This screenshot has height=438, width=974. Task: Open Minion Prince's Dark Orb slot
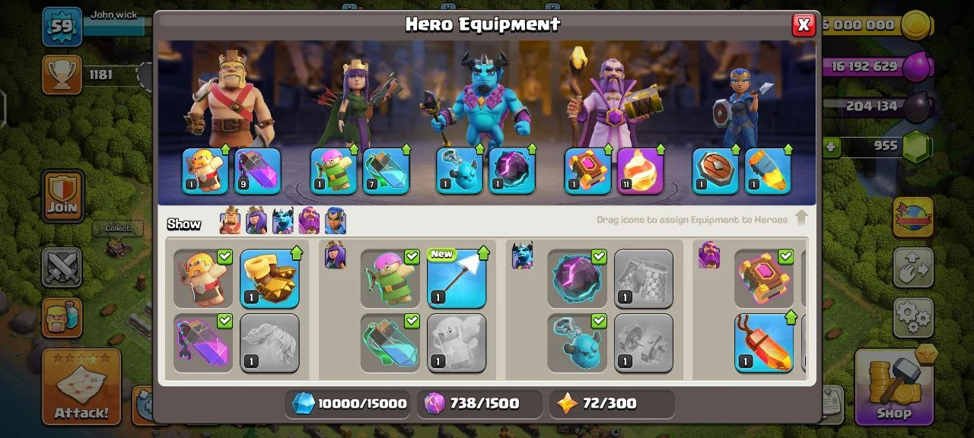(x=512, y=171)
